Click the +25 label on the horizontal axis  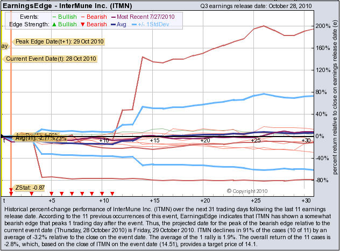click(255, 140)
